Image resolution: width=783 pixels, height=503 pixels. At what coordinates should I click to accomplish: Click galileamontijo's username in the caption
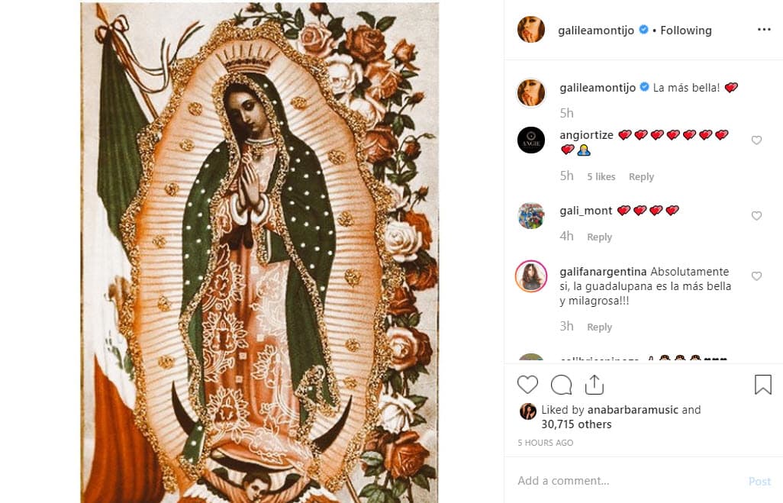tap(598, 87)
